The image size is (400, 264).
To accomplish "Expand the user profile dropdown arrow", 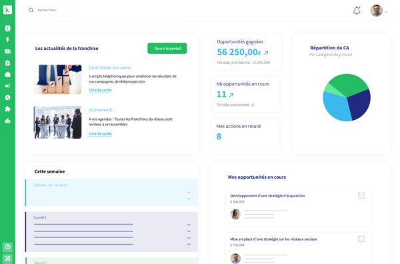I will 386,12.
